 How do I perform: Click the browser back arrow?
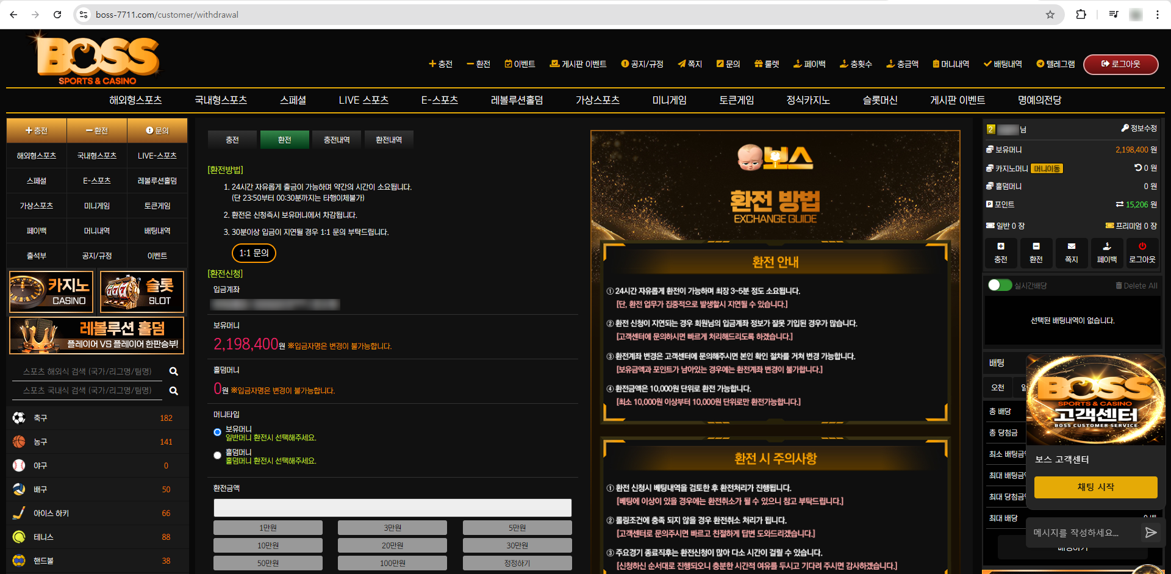click(13, 15)
